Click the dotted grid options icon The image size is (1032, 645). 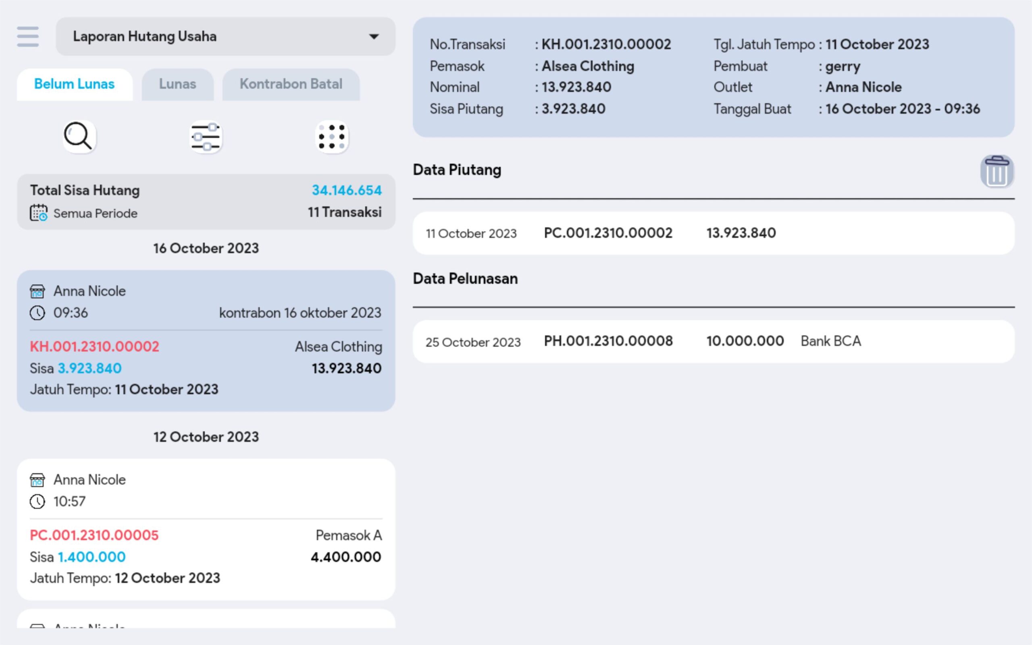point(332,137)
